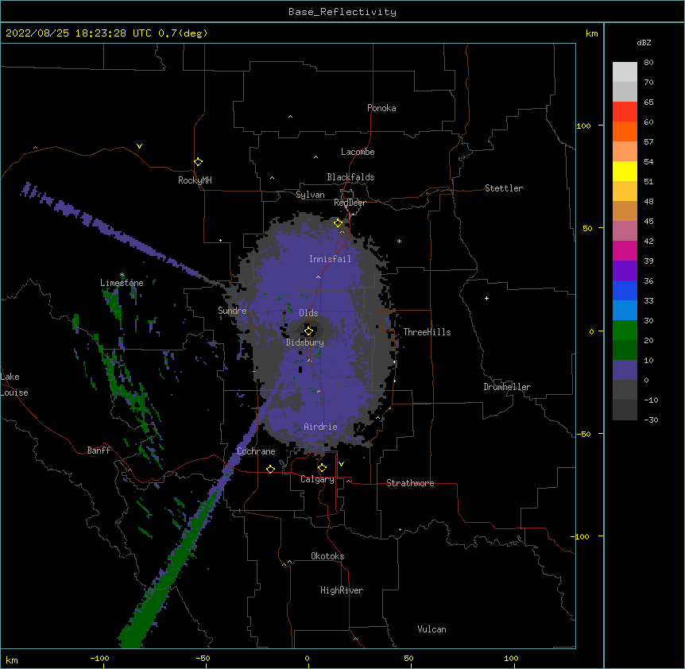Screen dimensions: 685x669
Task: Click the Sylvan label
Action: click(x=310, y=195)
